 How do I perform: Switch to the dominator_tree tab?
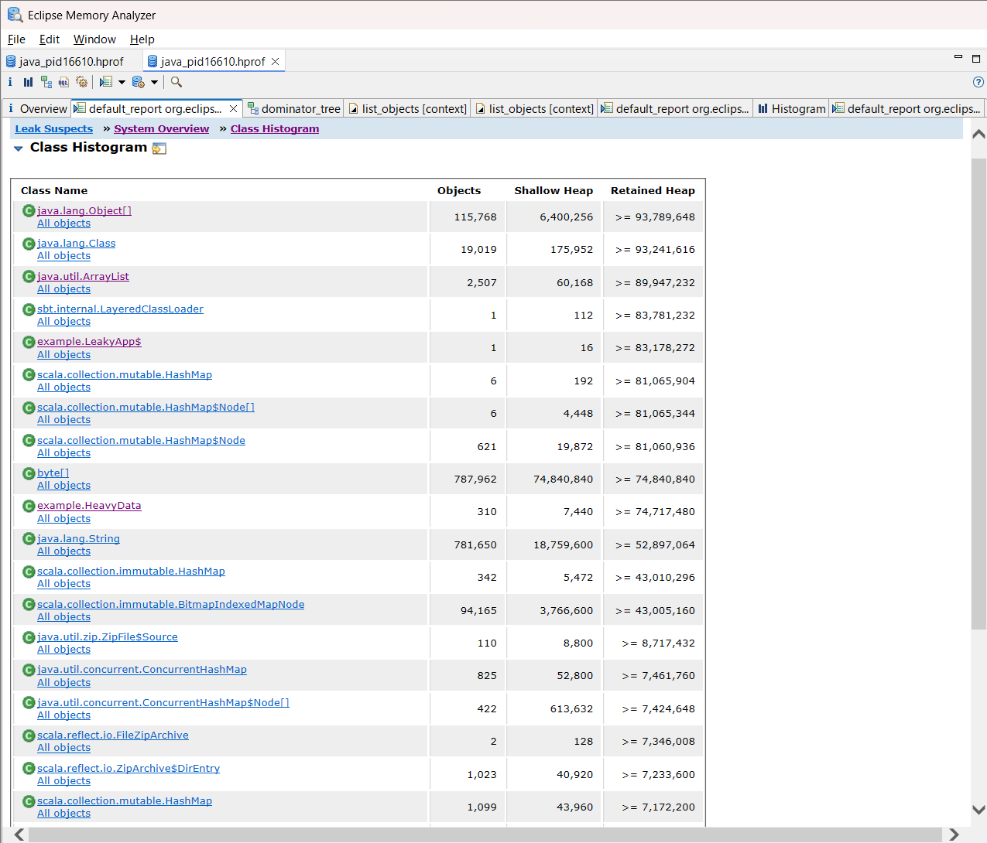294,109
